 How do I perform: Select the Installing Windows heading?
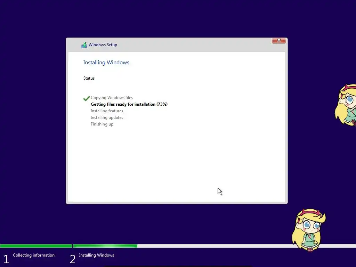click(106, 63)
